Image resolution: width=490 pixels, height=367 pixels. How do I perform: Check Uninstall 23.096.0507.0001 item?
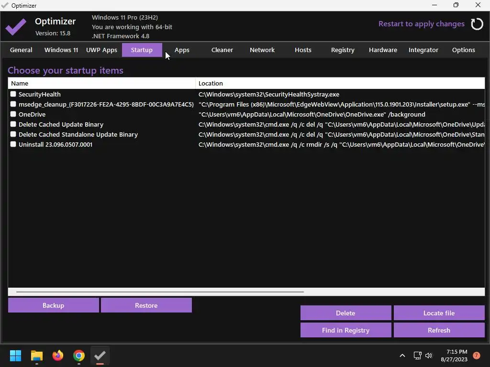click(13, 144)
